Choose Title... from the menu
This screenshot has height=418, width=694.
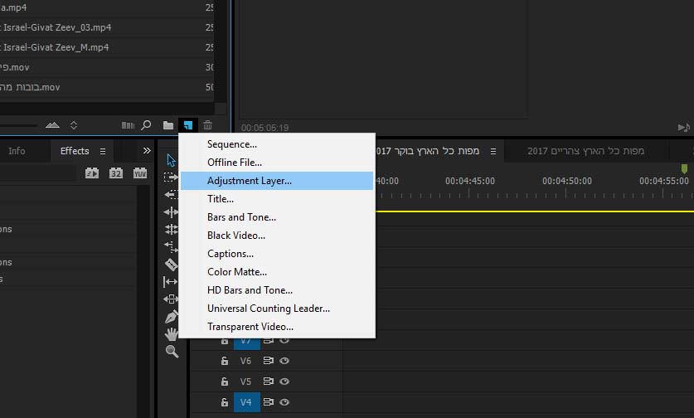[277, 199]
